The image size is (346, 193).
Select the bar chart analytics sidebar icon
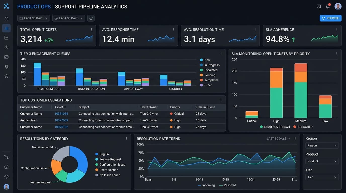6,28
